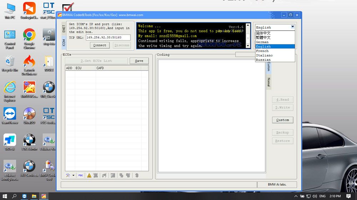The width and height of the screenshot is (357, 200).
Task: Switch to the ICOM vertical tab
Action: tap(64, 42)
